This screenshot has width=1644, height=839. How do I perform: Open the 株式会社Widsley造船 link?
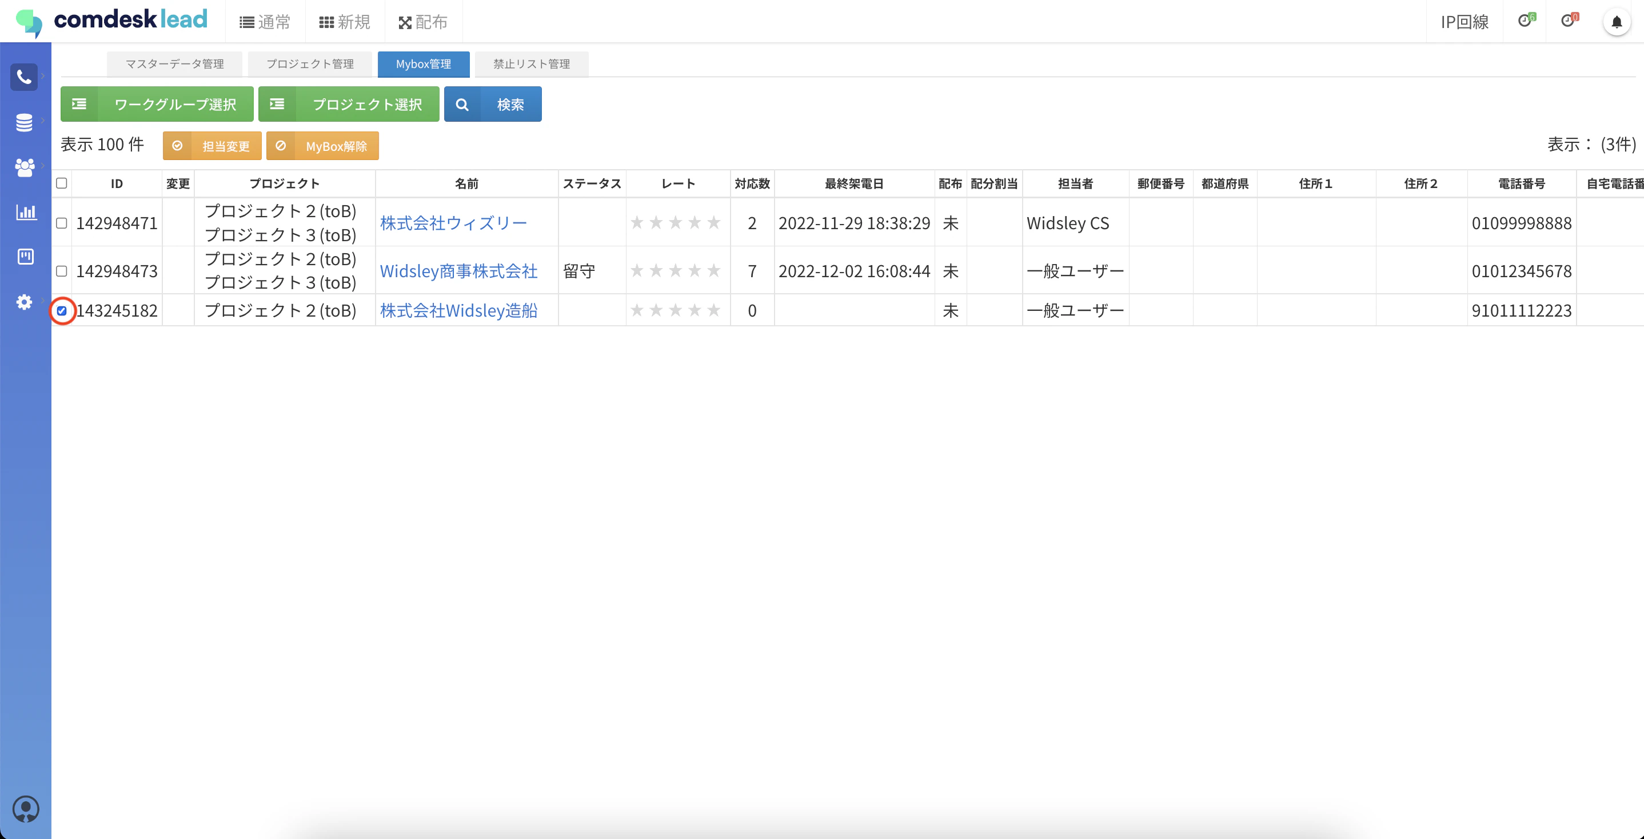[459, 310]
